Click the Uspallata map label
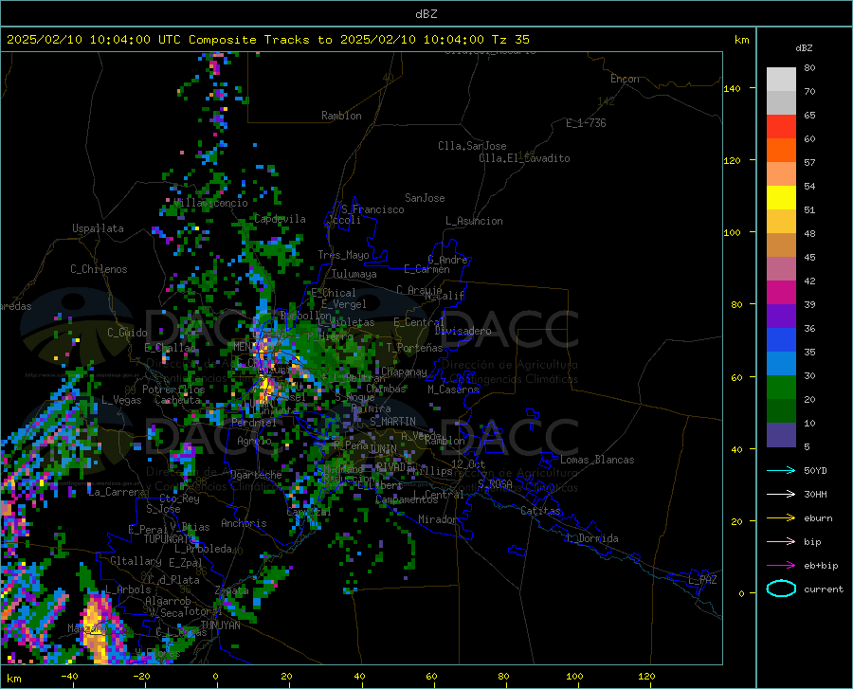The width and height of the screenshot is (853, 689). tap(98, 228)
